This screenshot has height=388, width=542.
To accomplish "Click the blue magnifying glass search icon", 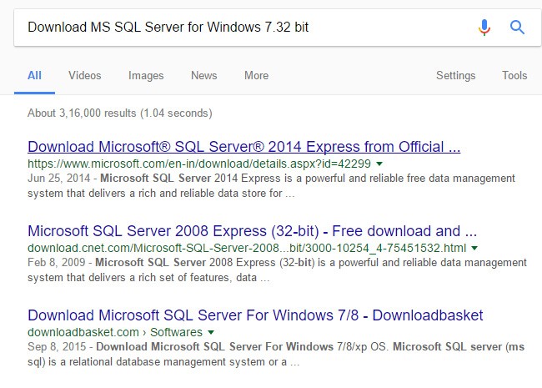I will point(517,28).
